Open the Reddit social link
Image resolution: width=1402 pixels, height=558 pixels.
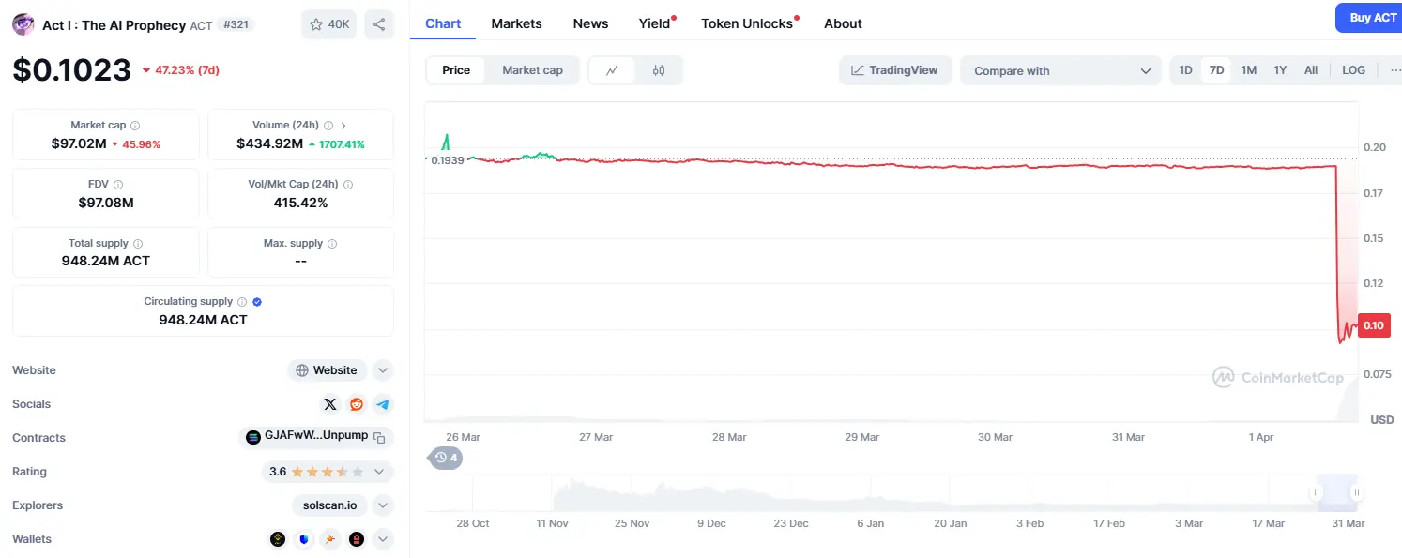point(357,404)
